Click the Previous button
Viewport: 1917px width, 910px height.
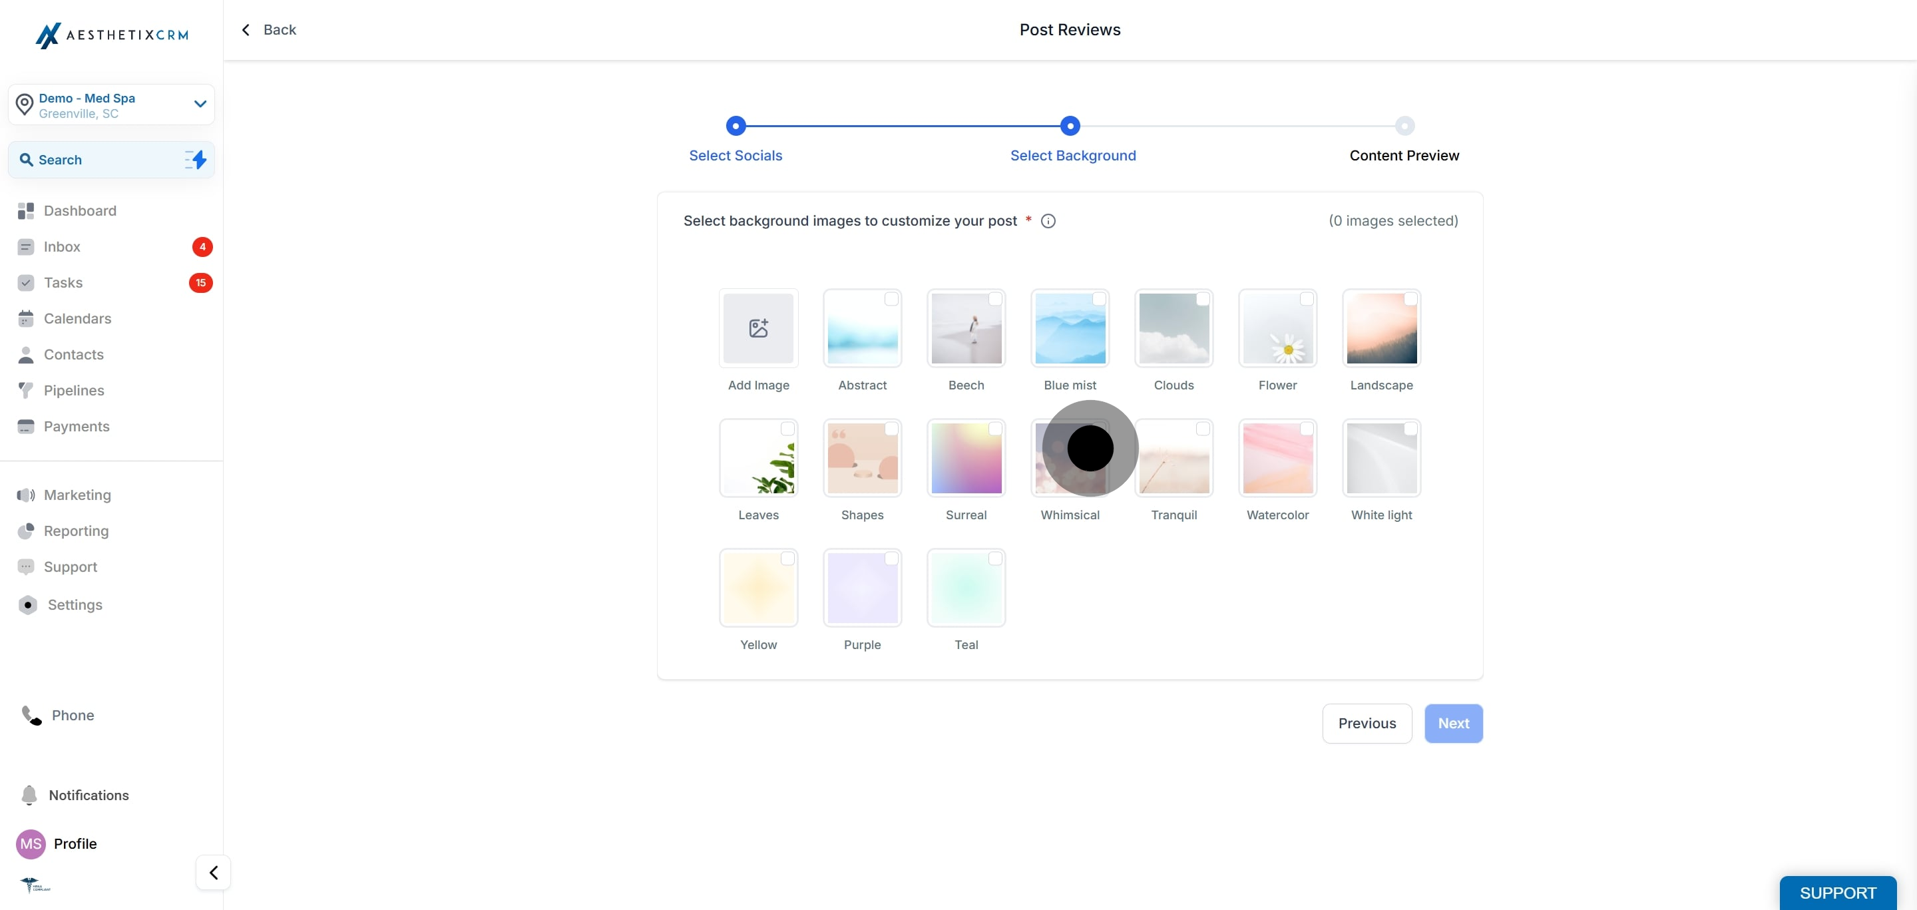pyautogui.click(x=1367, y=723)
